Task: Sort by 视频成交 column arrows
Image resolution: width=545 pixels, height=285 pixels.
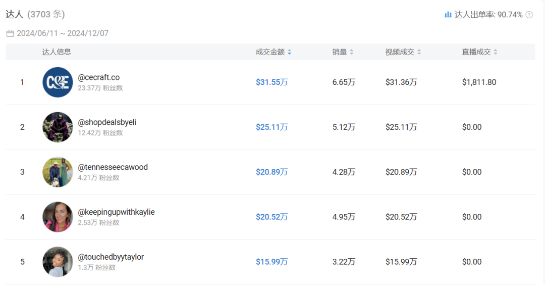Action: pos(419,52)
